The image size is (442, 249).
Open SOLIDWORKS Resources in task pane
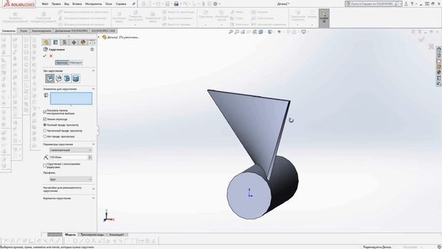click(x=439, y=49)
